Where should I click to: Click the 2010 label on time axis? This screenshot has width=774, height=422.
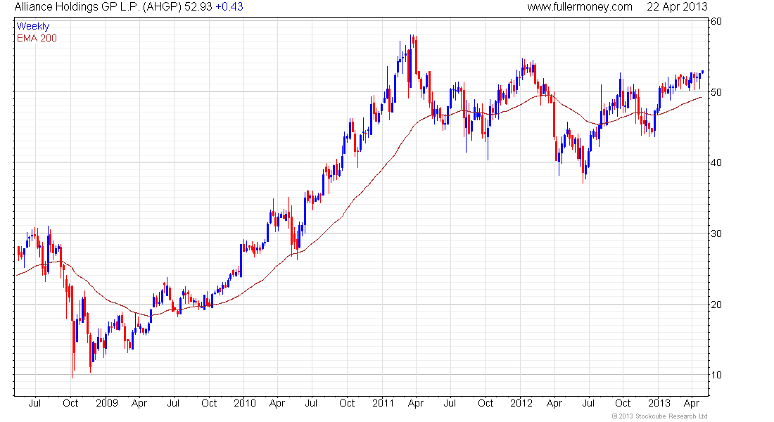tap(245, 403)
